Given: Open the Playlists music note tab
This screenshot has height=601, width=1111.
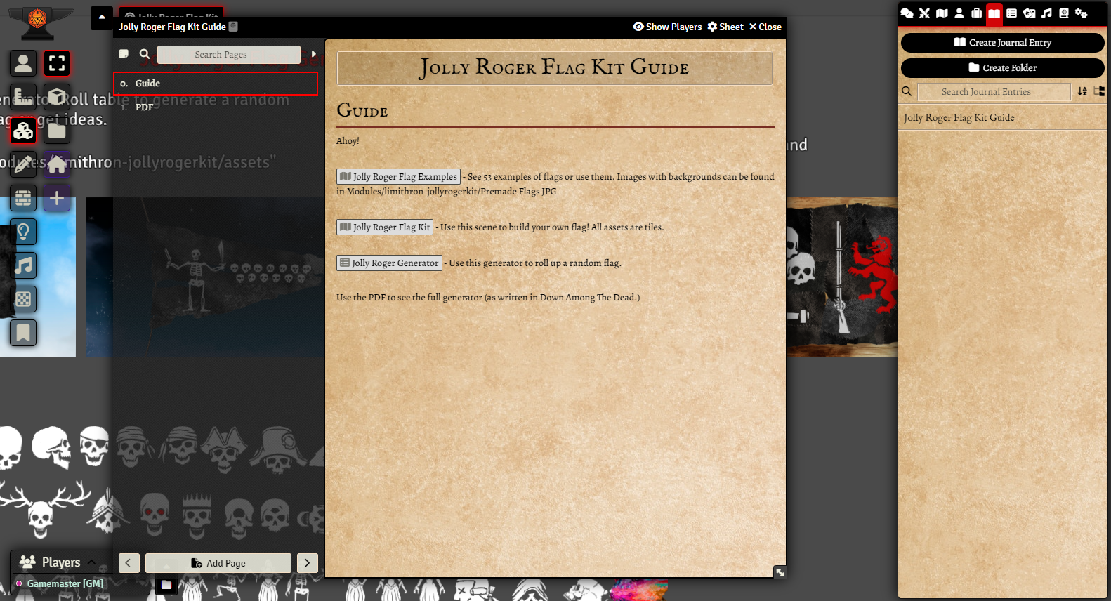Looking at the screenshot, I should click(x=1046, y=13).
